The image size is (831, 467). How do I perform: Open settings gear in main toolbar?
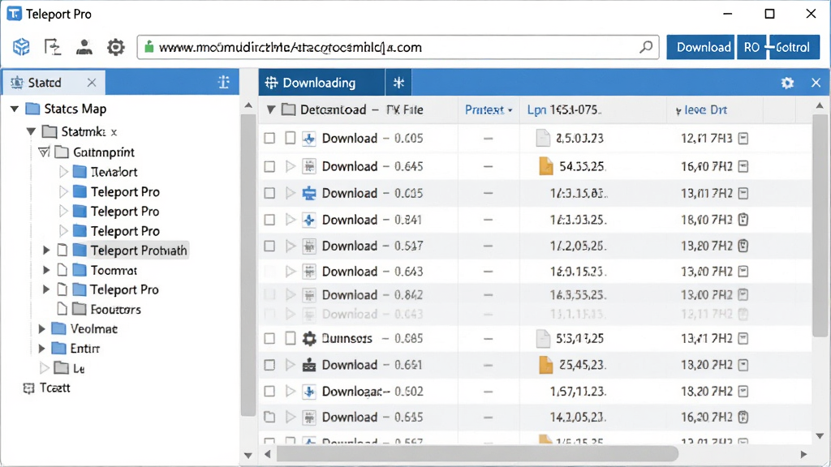(115, 47)
